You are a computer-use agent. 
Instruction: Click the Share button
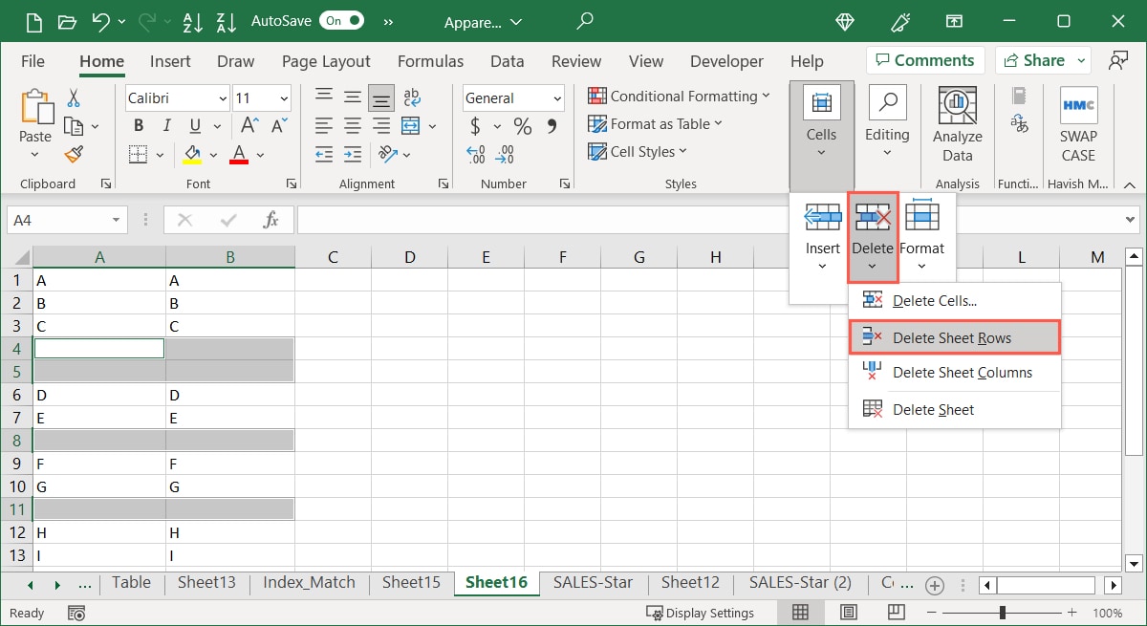[x=1041, y=59]
